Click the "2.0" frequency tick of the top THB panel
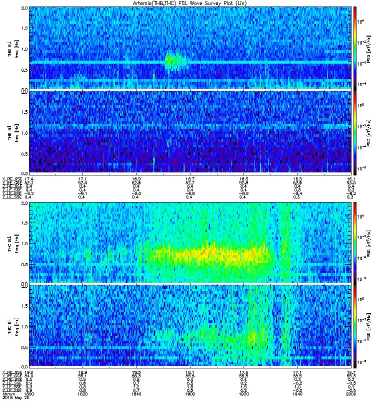The image size is (375, 401). [24, 8]
